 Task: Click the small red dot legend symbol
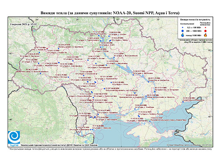tap(205, 27)
